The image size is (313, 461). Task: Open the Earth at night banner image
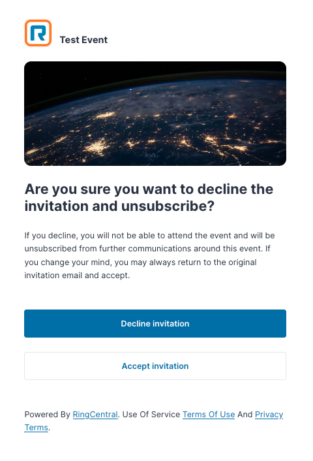(x=155, y=114)
